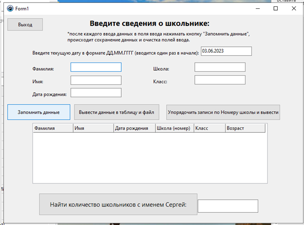Click the Имя column header in table
This screenshot has height=225, width=304.
pos(93,128)
